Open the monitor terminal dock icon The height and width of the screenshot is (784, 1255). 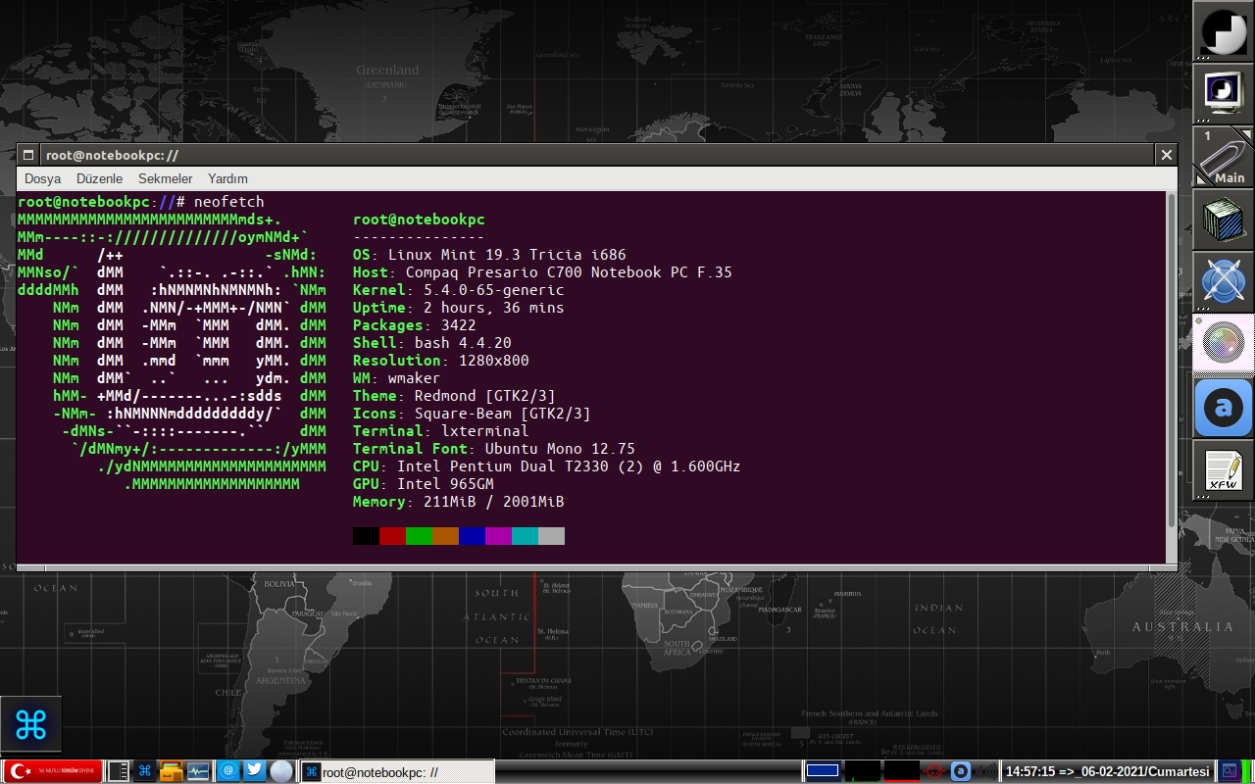click(x=1224, y=94)
